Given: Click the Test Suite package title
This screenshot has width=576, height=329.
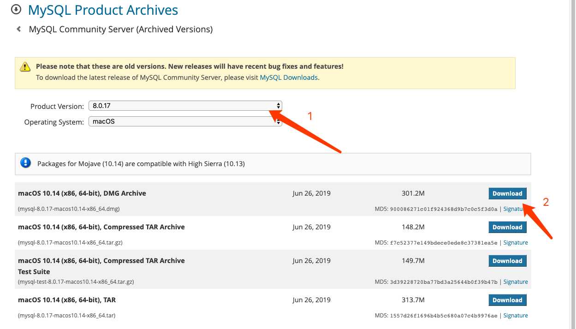Looking at the screenshot, I should (101, 266).
